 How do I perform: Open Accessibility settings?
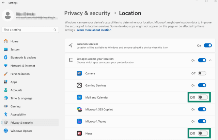point(30,114)
